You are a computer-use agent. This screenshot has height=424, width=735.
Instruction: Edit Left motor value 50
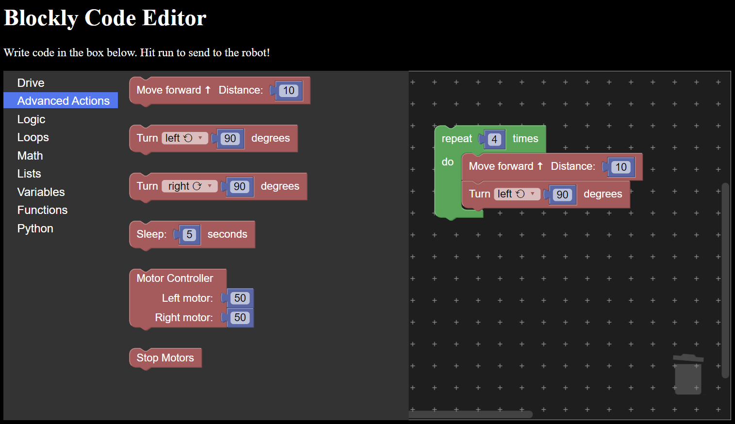(240, 298)
